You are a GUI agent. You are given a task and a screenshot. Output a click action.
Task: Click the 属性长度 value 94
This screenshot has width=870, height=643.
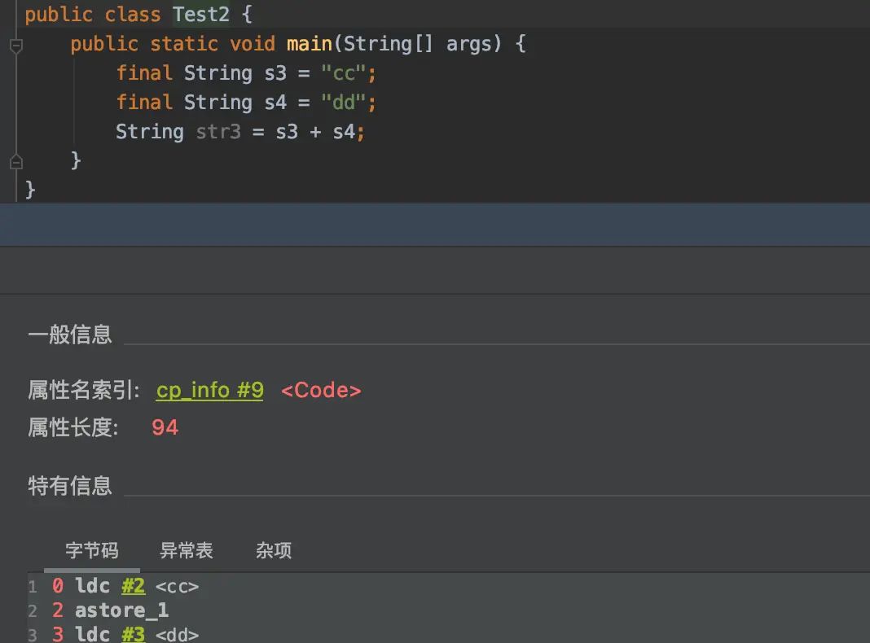pos(165,427)
